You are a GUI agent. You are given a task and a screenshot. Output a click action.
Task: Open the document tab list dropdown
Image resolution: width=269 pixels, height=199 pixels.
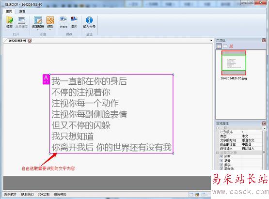tap(211, 41)
